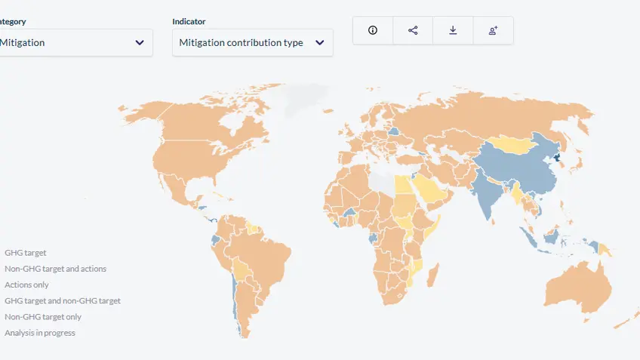Select Non-GHG target and actions legend item

click(x=56, y=269)
